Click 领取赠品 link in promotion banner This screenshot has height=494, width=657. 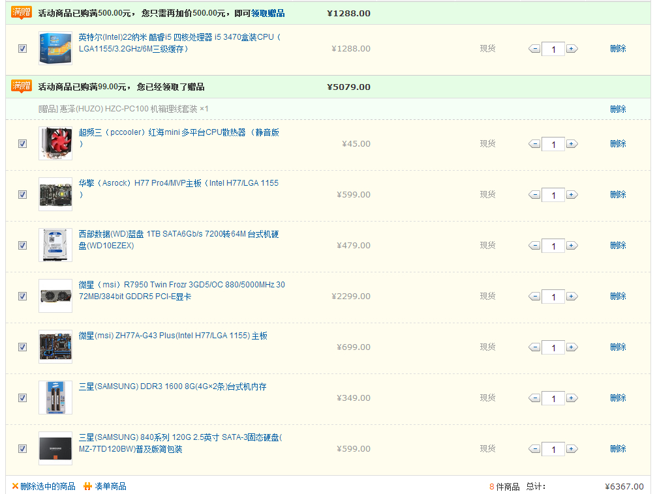[267, 14]
